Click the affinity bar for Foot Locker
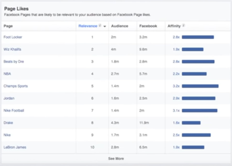This screenshot has height=166, width=232. [x=198, y=37]
